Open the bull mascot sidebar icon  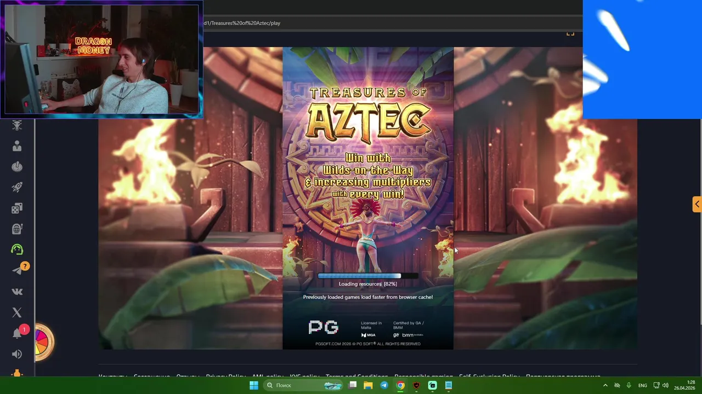pyautogui.click(x=17, y=125)
